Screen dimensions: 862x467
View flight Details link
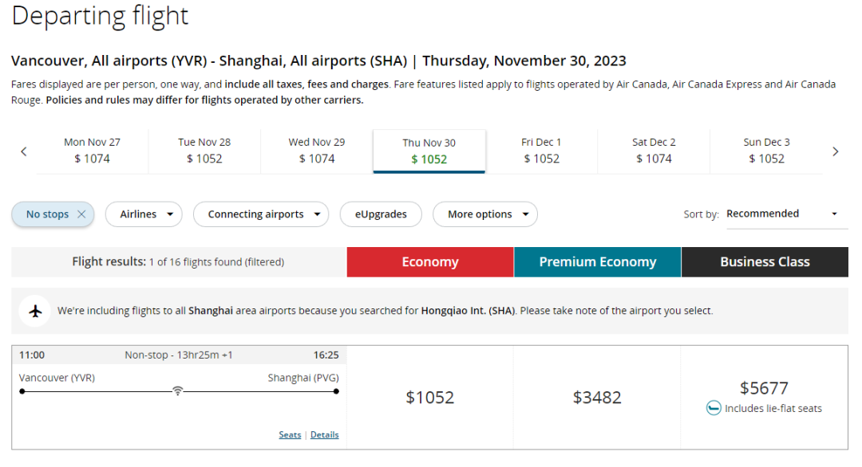pyautogui.click(x=324, y=435)
